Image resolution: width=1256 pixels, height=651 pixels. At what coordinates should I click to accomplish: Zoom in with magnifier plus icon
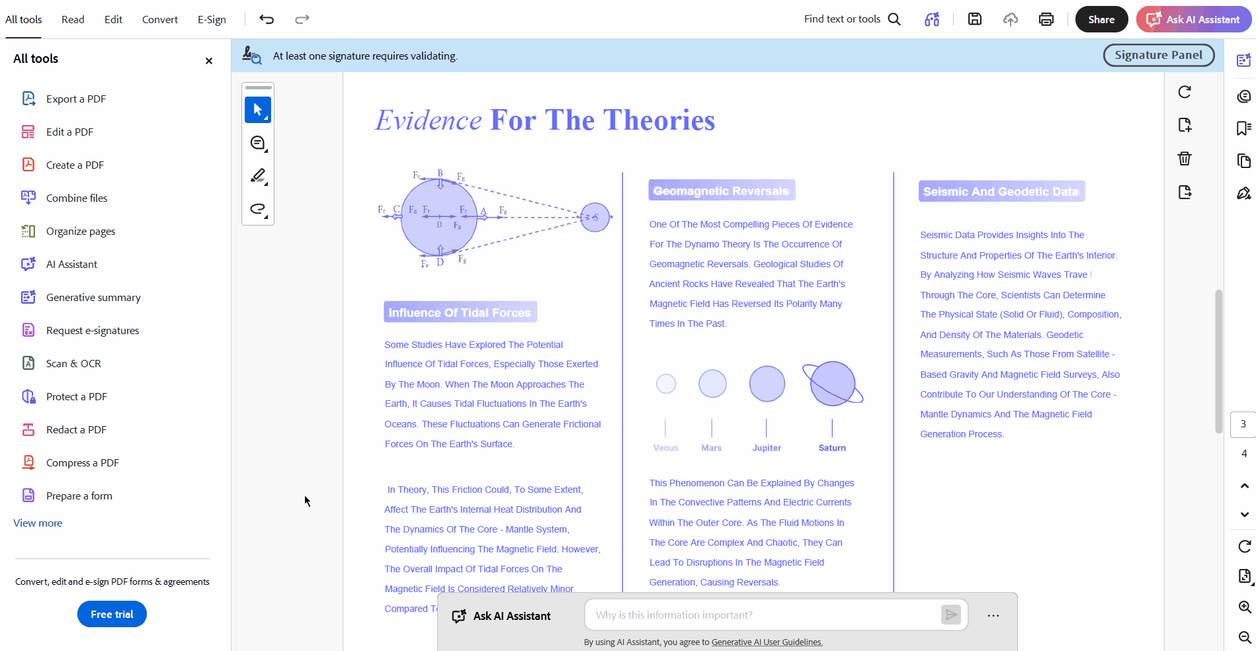pyautogui.click(x=1245, y=607)
